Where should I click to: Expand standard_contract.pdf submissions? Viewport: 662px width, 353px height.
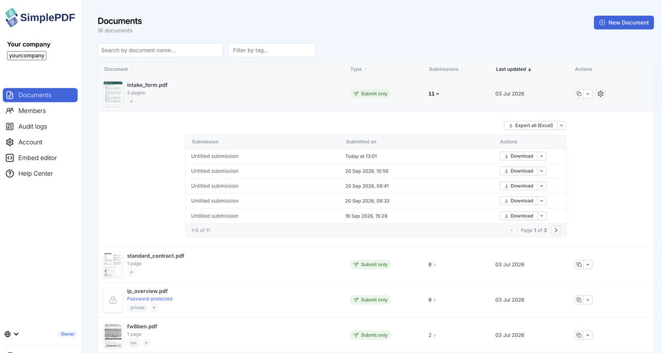432,265
